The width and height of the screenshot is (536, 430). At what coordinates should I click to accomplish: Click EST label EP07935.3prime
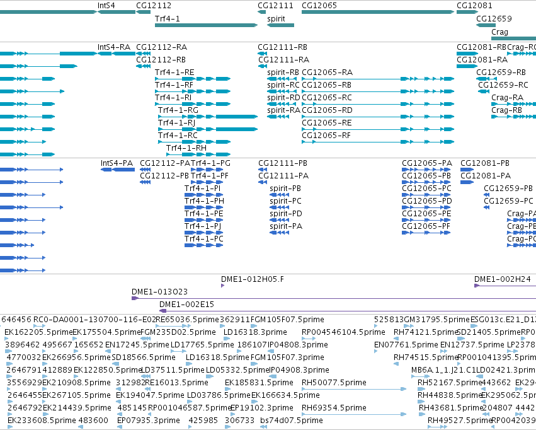pyautogui.click(x=149, y=421)
